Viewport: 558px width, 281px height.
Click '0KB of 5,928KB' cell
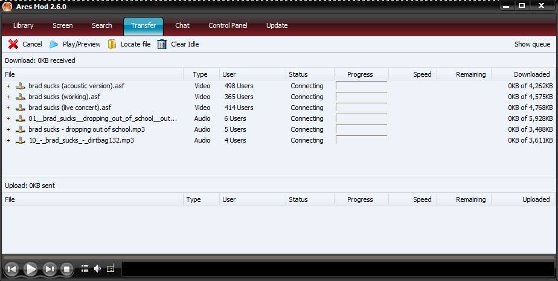pos(530,118)
